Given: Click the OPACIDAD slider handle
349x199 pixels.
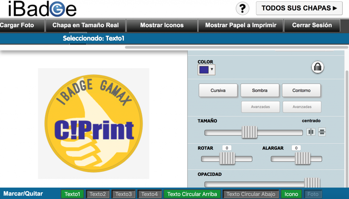Looking at the screenshot, I should click(x=312, y=183).
